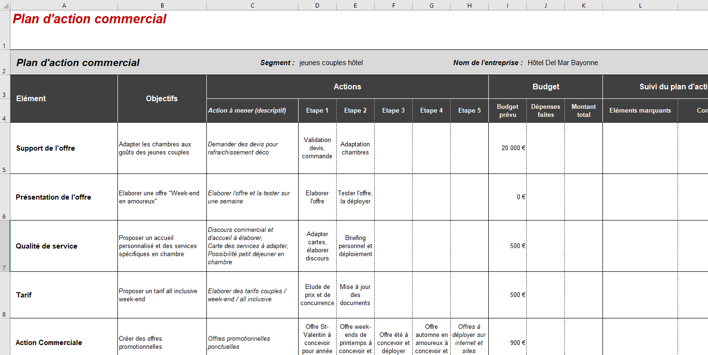The width and height of the screenshot is (708, 355).
Task: Select 'Présentation de l'offre' cell
Action: 64,197
